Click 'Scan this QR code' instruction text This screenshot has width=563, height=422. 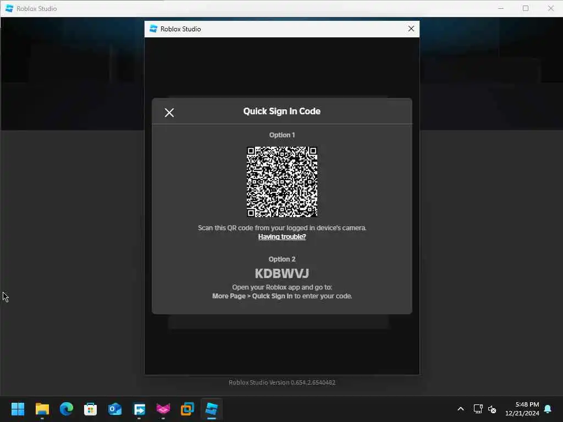pyautogui.click(x=282, y=228)
